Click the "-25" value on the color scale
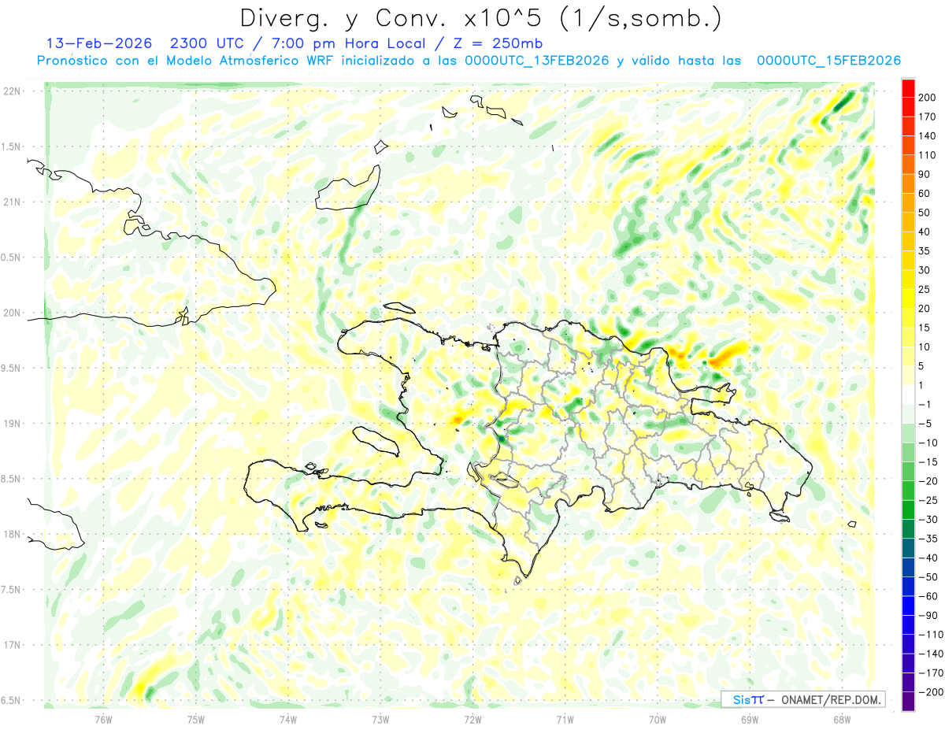 [928, 500]
